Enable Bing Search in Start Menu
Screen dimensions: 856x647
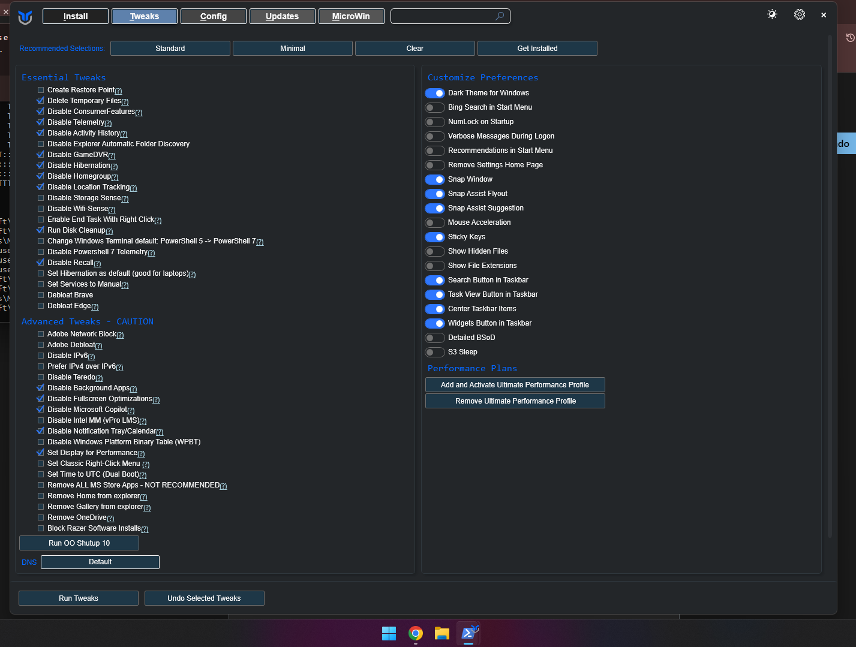click(435, 107)
